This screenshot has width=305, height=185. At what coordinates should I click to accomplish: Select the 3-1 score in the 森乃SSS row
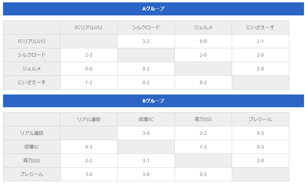(x=146, y=161)
